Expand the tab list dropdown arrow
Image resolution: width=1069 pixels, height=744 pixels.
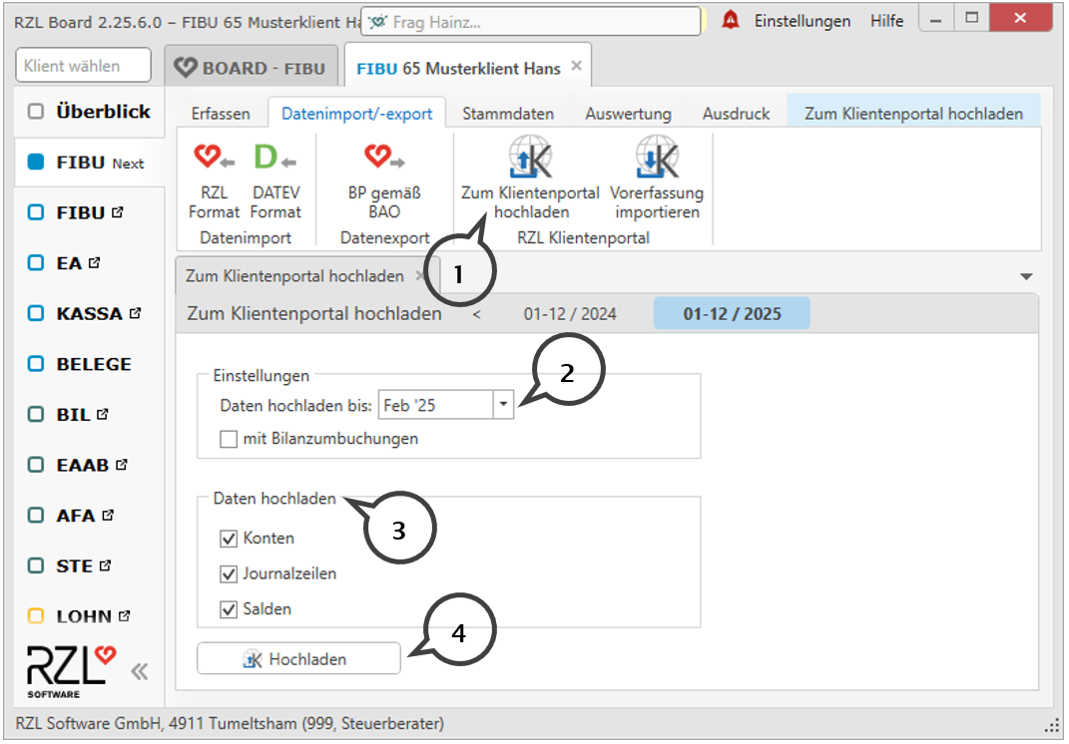point(1025,276)
